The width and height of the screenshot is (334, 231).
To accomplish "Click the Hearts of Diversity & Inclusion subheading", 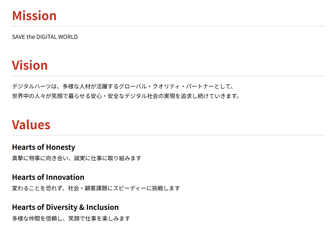I will tap(65, 207).
